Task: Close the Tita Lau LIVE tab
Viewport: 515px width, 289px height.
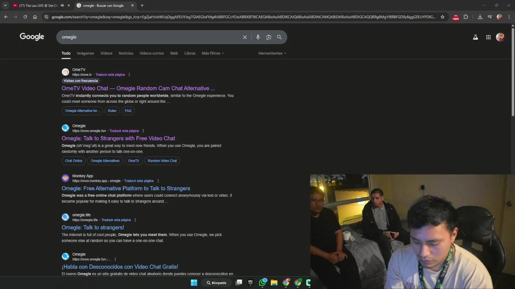Action: tap(69, 6)
